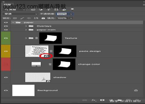Click the adjustment layer filter icon

[41, 10]
